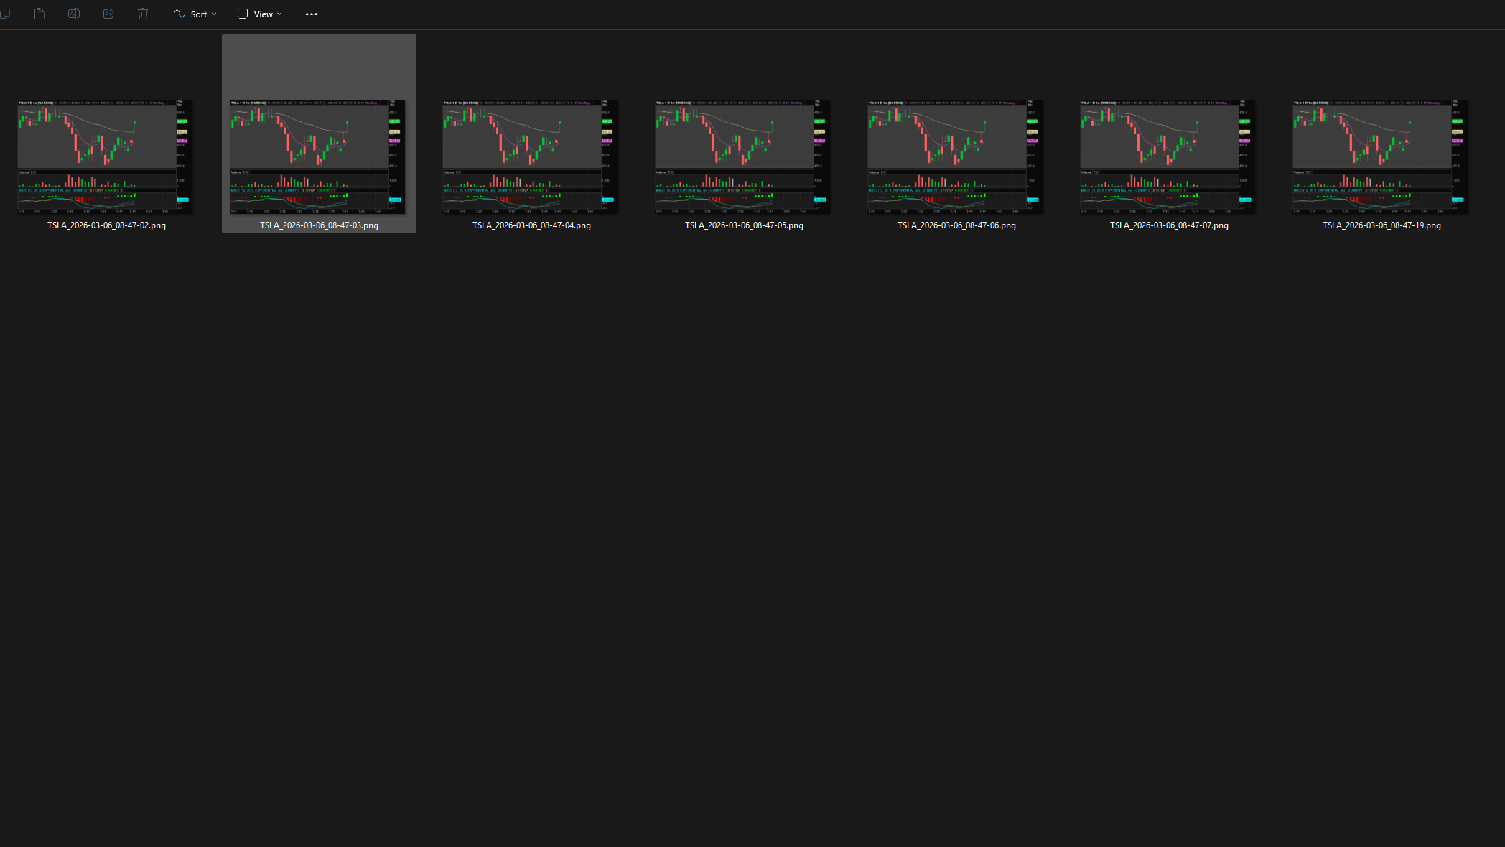Select the TSLA_2026-03-06_08-47-06.png chart thumbnail
The height and width of the screenshot is (847, 1505).
point(955,156)
